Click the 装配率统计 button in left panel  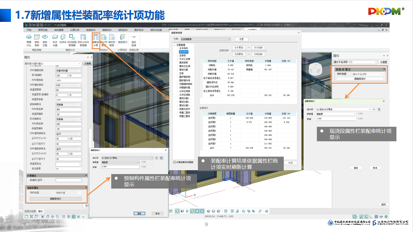coord(55,199)
